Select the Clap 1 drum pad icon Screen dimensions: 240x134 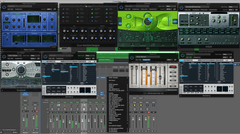click(107, 21)
